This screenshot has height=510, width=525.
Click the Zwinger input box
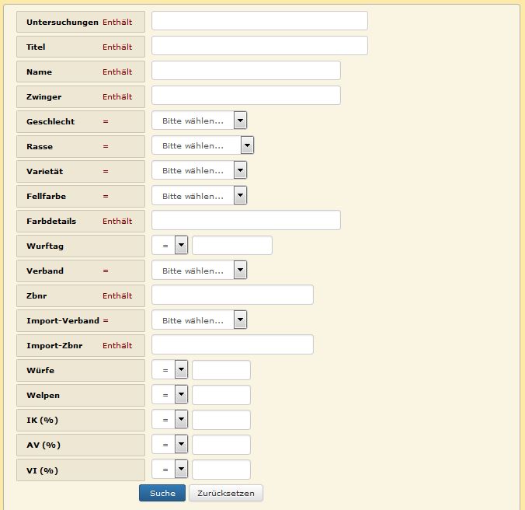[x=246, y=96]
